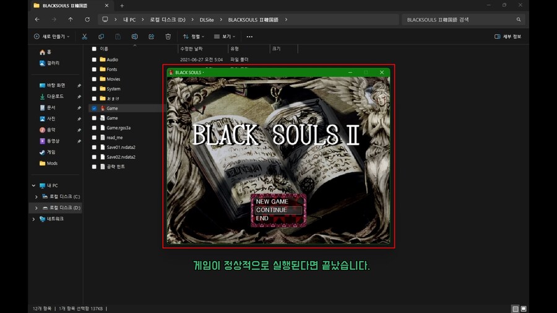Select CONTINUE in the game menu
This screenshot has width=557, height=313.
click(278, 210)
